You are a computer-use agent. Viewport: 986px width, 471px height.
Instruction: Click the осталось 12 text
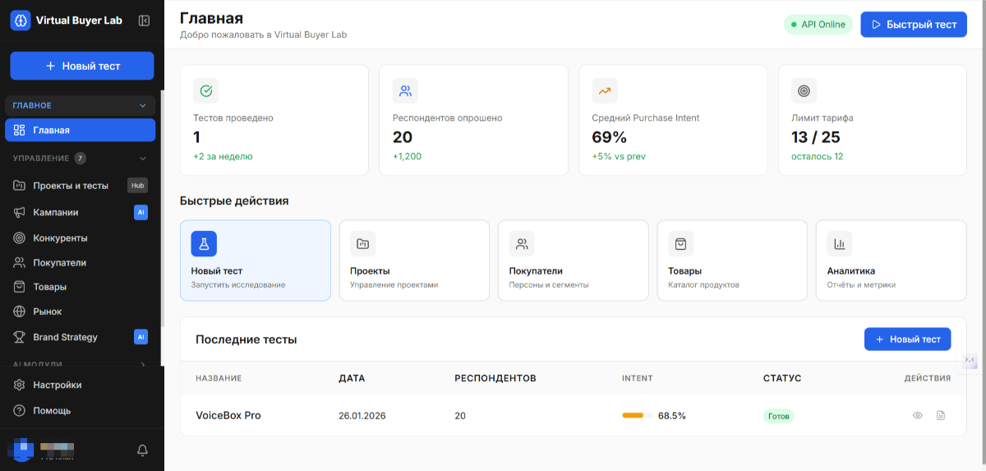(x=817, y=156)
